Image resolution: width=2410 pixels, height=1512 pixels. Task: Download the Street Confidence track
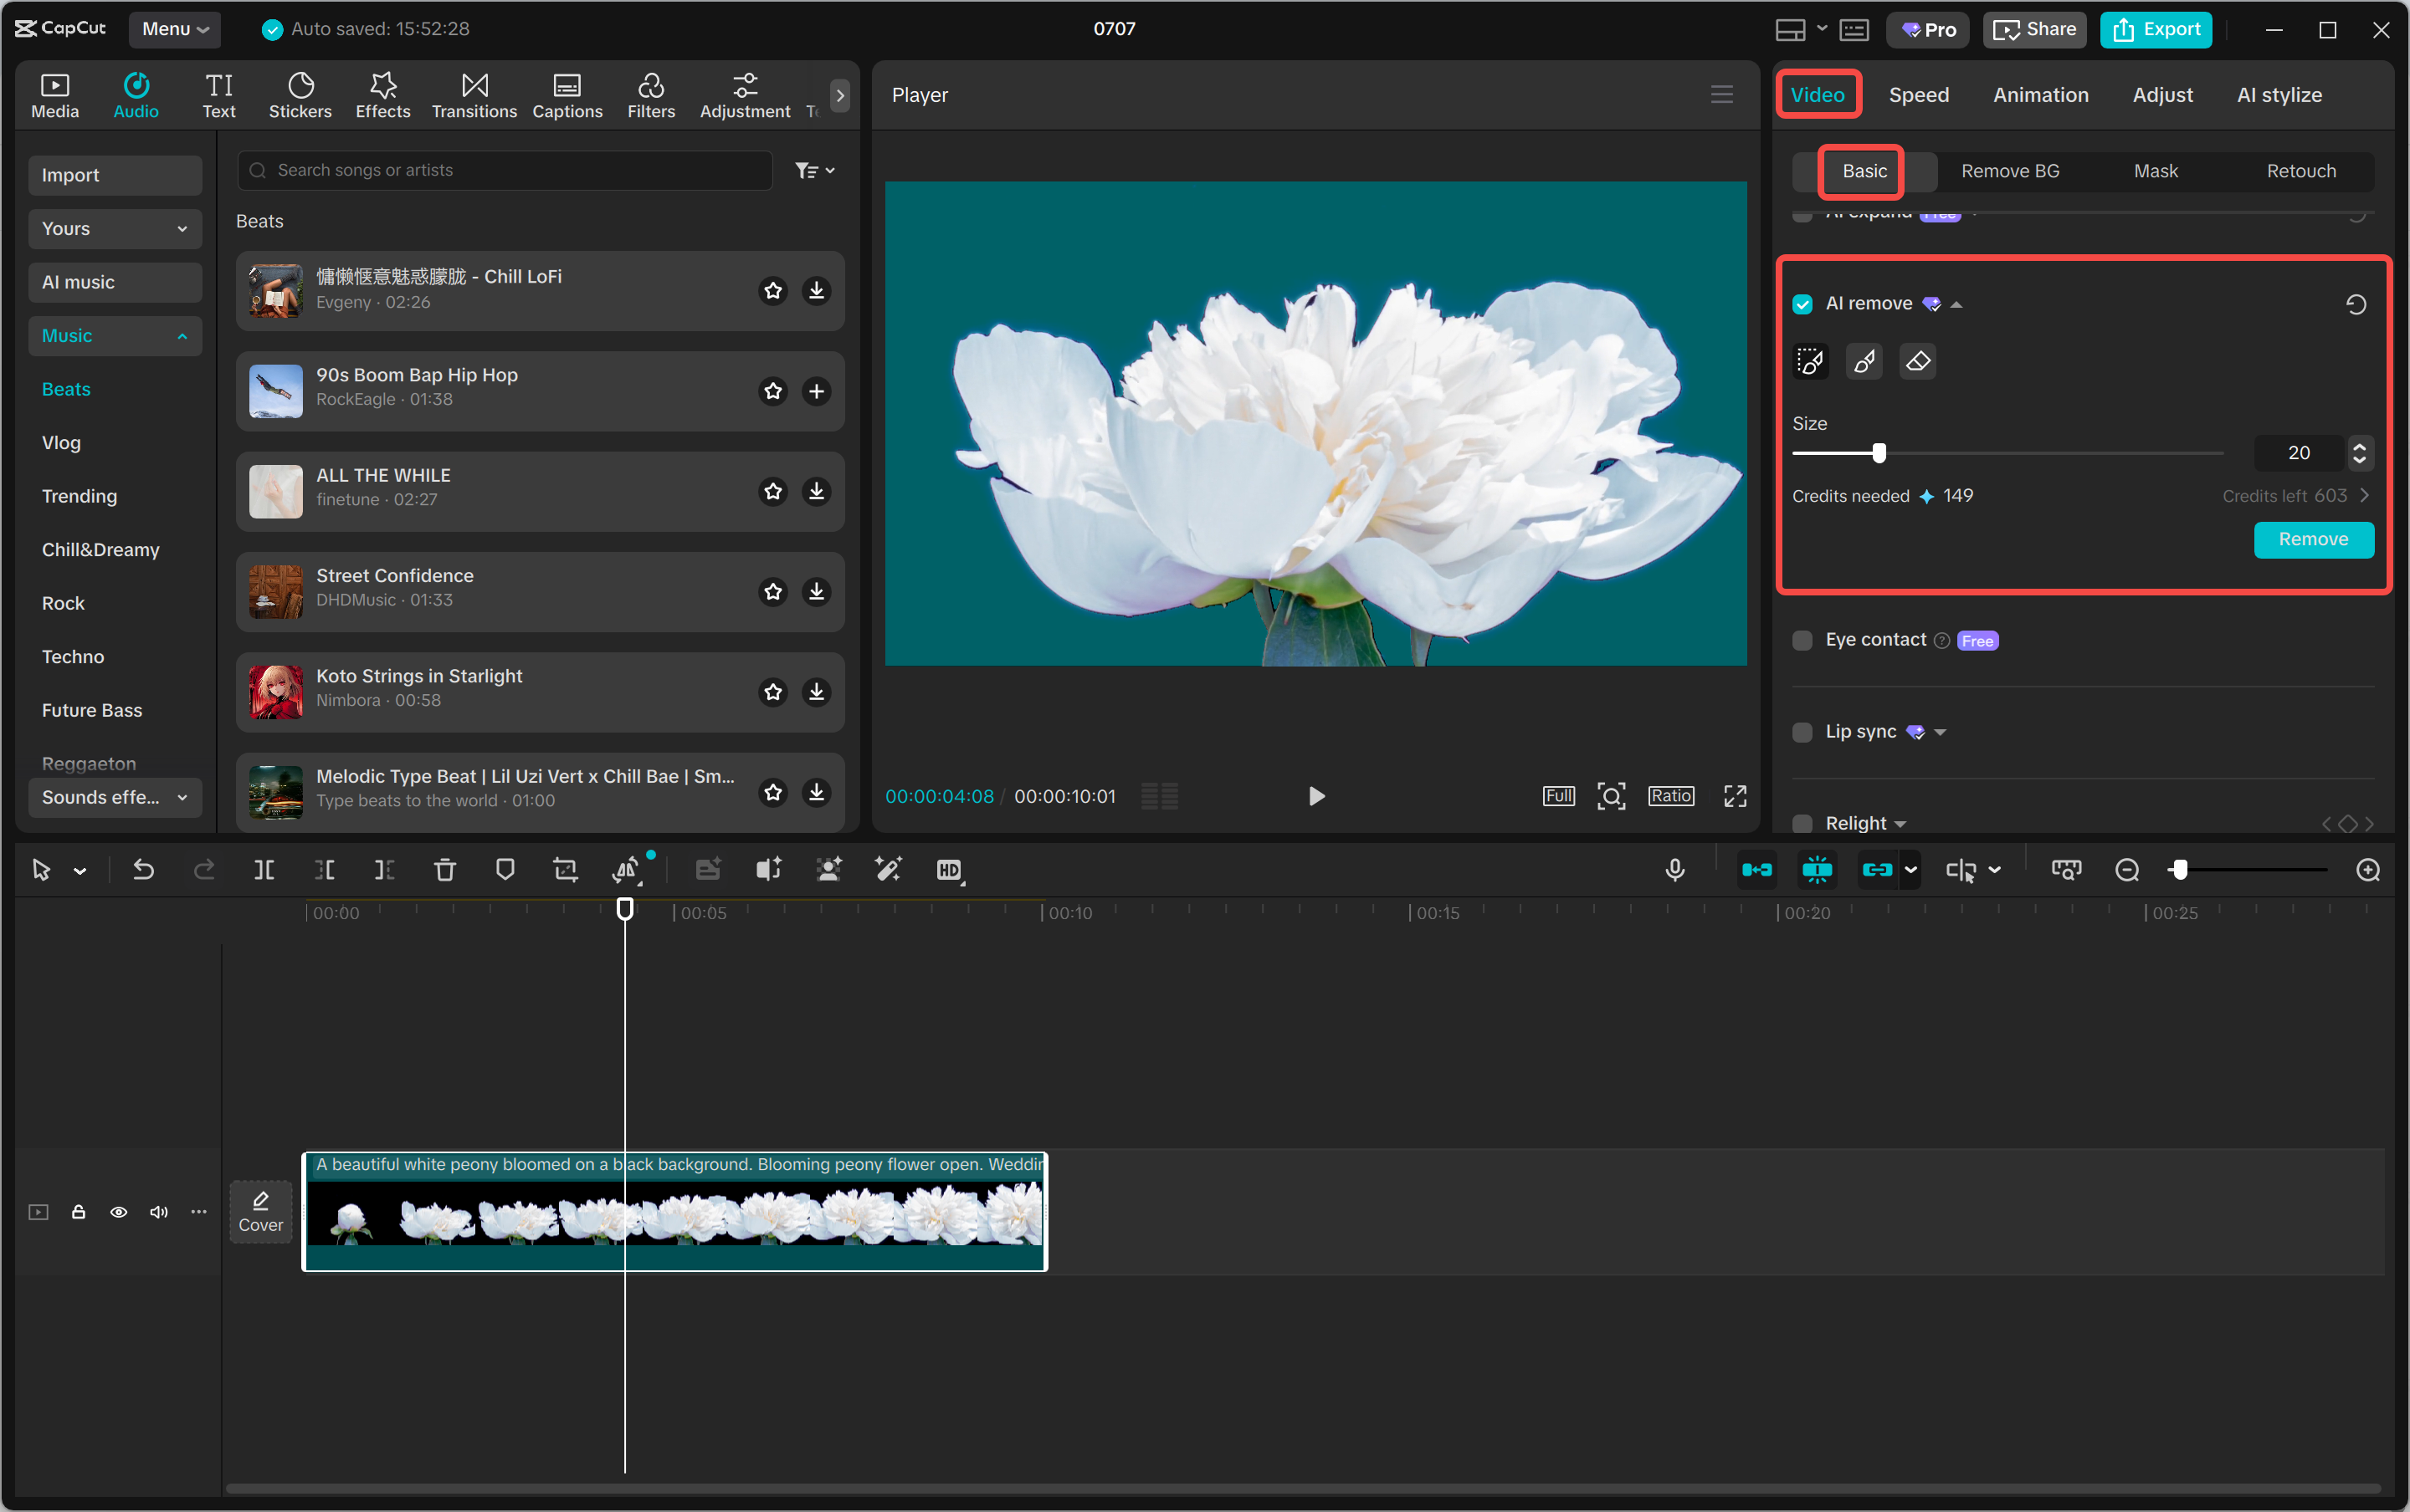point(817,591)
